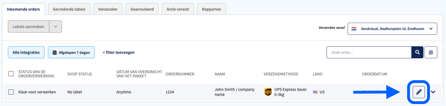Image resolution: width=446 pixels, height=106 pixels.
Task: Click the pencil edit icon for order 1234
Action: [419, 92]
